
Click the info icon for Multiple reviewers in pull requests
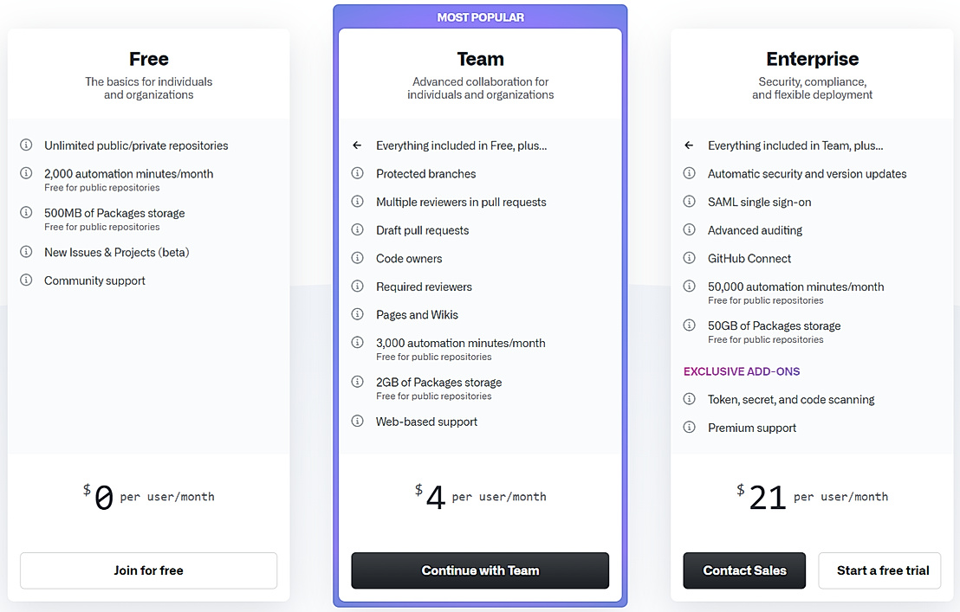[357, 202]
